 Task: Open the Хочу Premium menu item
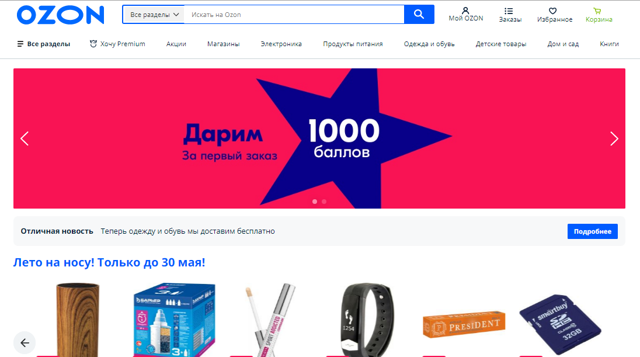tap(117, 44)
